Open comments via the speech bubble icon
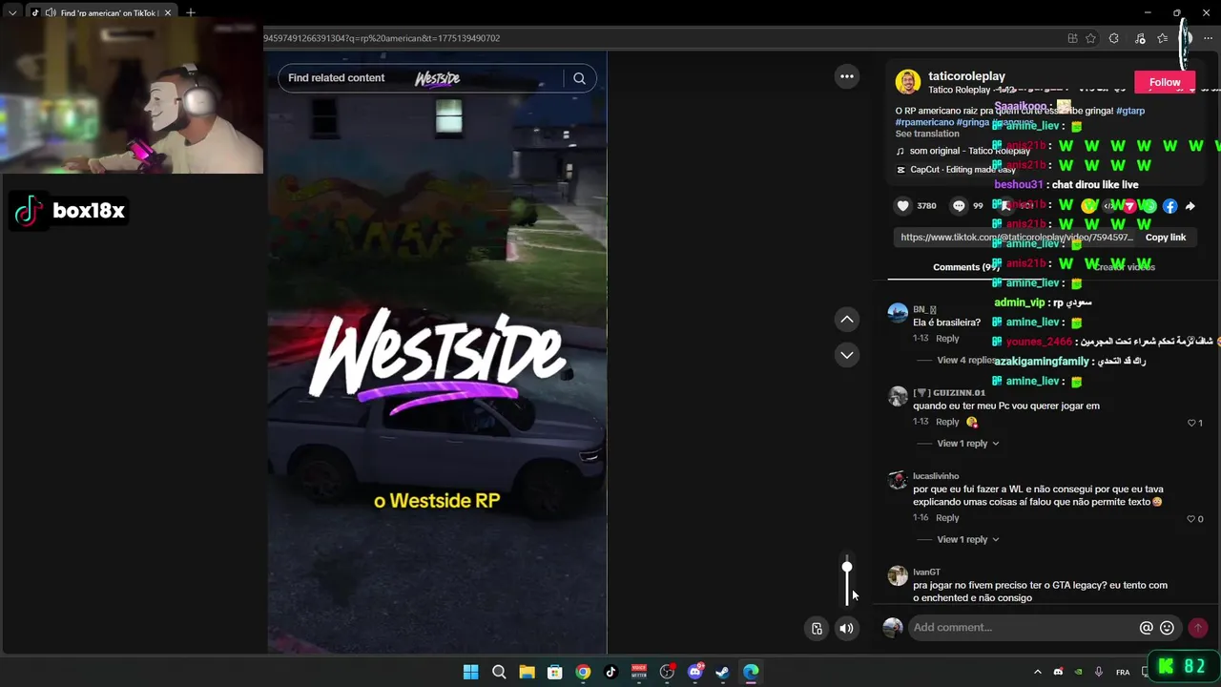Viewport: 1221px width, 687px height. (959, 206)
